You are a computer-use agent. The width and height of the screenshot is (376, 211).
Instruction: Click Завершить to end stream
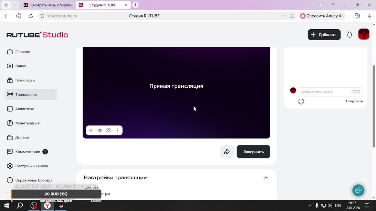point(253,152)
